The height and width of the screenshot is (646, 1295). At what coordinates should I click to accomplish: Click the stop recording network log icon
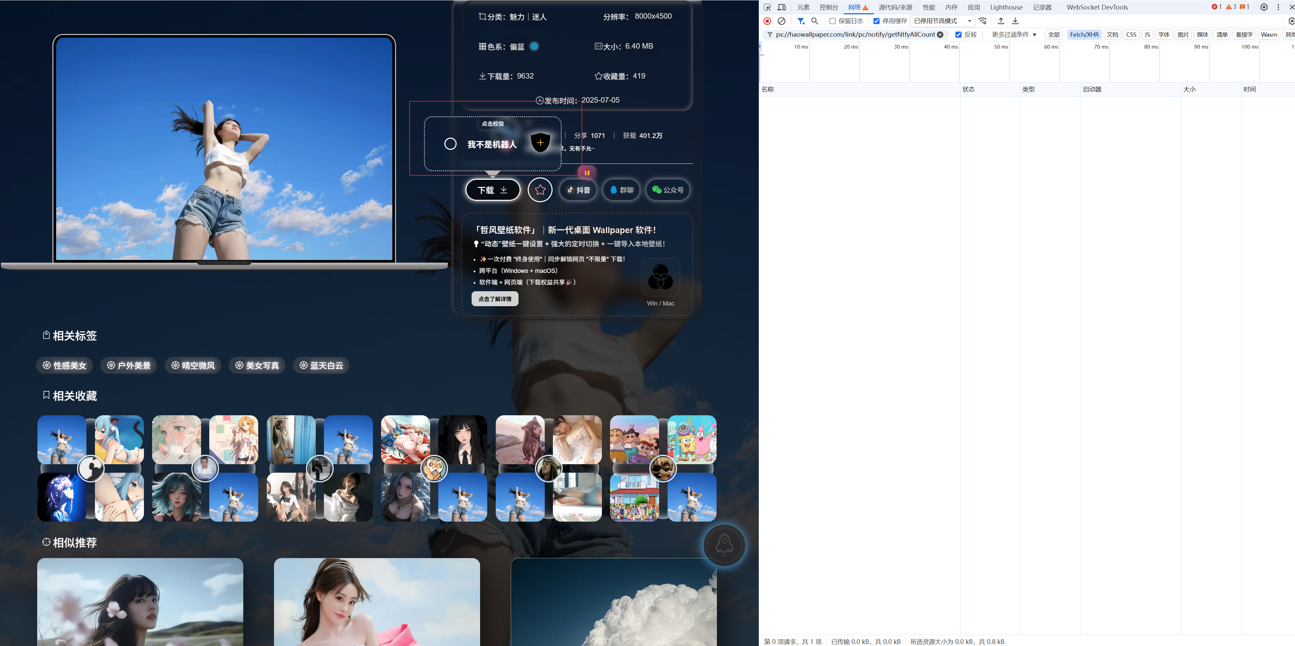[x=767, y=21]
